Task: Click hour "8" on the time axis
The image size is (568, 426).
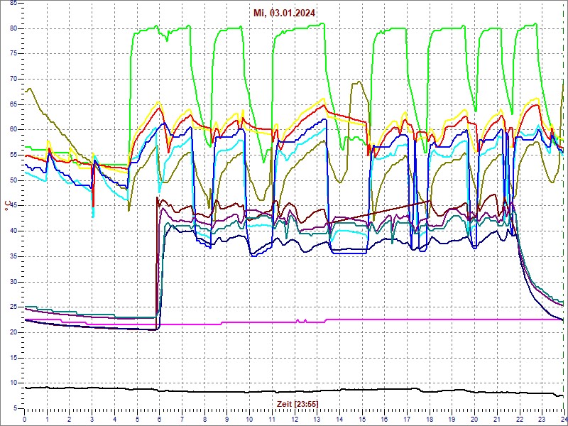Action: (x=204, y=417)
